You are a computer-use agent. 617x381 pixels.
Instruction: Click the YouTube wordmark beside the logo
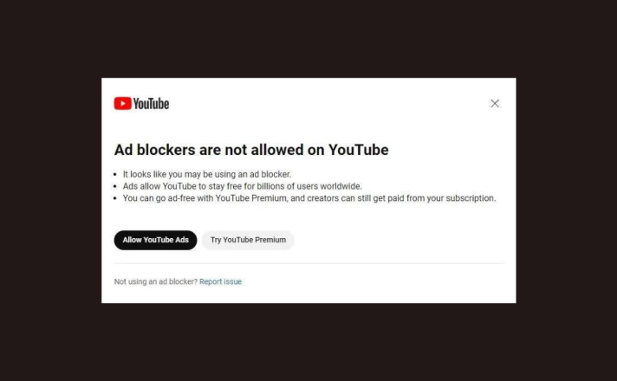[151, 104]
